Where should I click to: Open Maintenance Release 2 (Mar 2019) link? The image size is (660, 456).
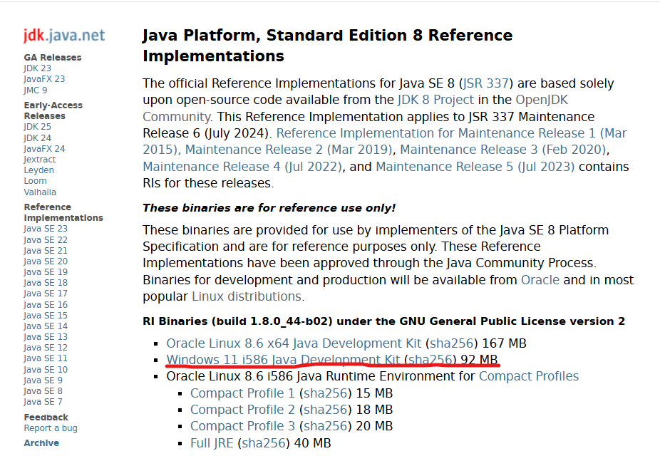click(x=289, y=150)
